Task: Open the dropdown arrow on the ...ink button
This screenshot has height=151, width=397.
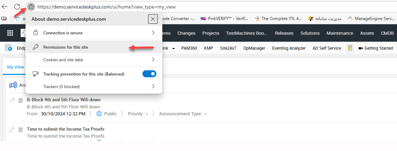Action: point(174,48)
